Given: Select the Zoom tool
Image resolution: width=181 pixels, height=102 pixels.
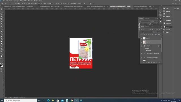Looking at the screenshot, I should [1, 59].
